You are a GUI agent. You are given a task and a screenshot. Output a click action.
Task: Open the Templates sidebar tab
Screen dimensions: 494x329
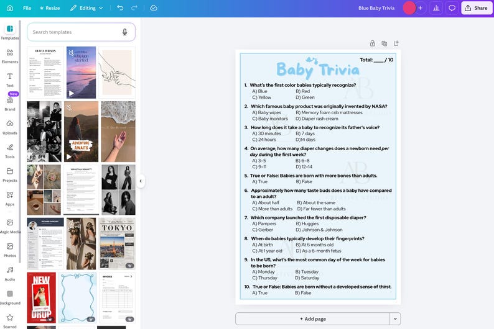[10, 32]
